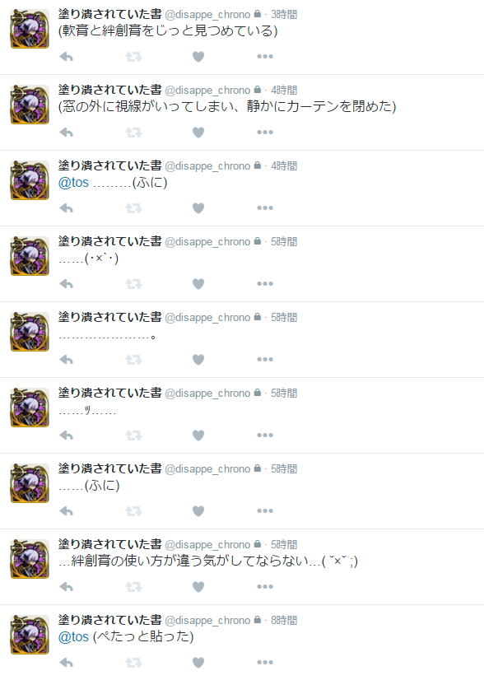Like the first @tos (ふに) tweet
This screenshot has height=680, width=484.
click(198, 208)
